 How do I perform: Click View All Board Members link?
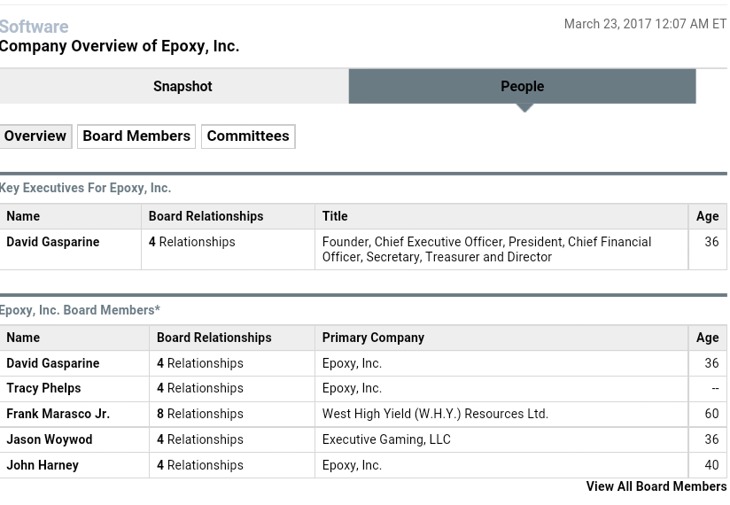tap(656, 486)
